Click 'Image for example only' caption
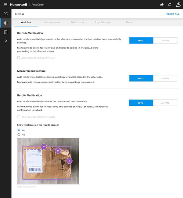This screenshot has height=198, width=183. (x=27, y=187)
